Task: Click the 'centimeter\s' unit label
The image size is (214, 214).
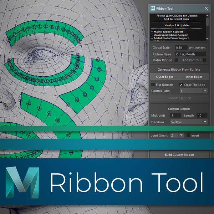Action: (x=197, y=48)
